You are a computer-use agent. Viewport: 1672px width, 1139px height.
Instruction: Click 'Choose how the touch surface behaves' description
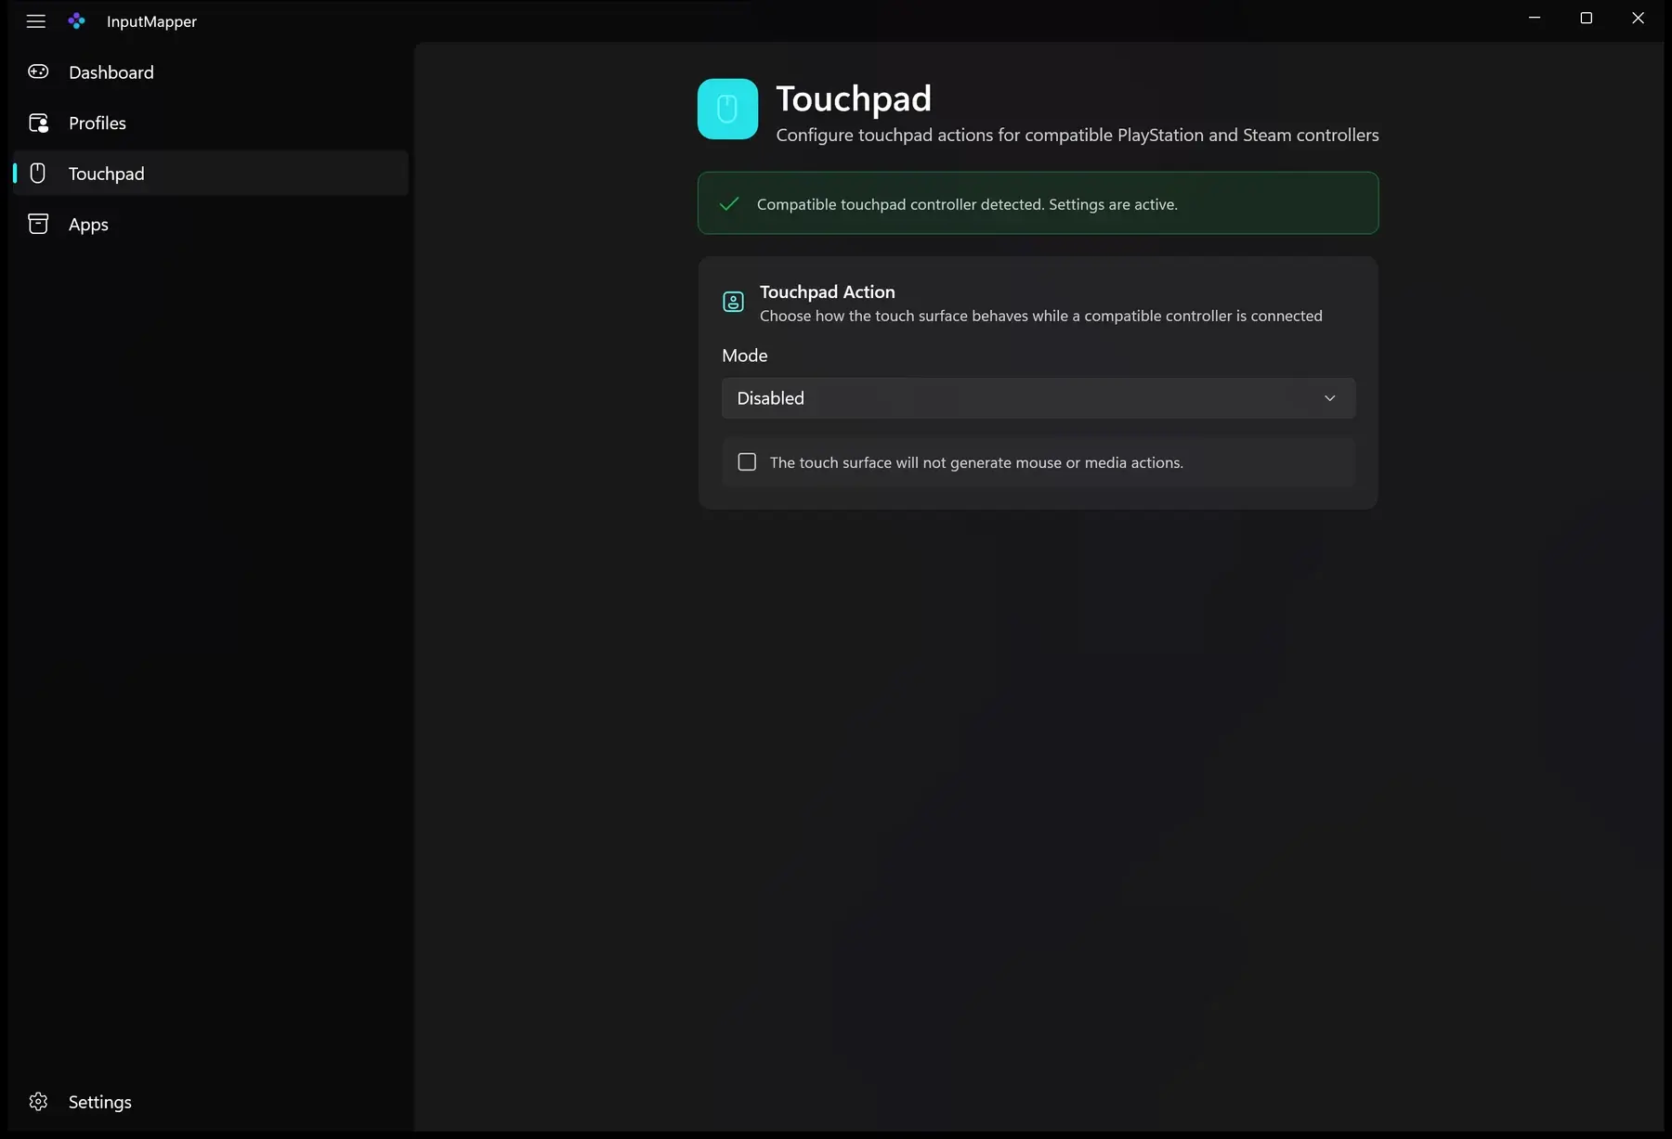click(x=1041, y=316)
